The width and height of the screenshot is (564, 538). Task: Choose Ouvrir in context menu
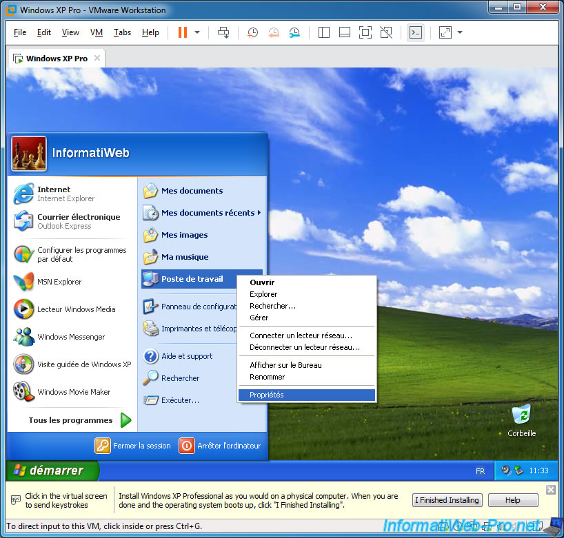[306, 282]
